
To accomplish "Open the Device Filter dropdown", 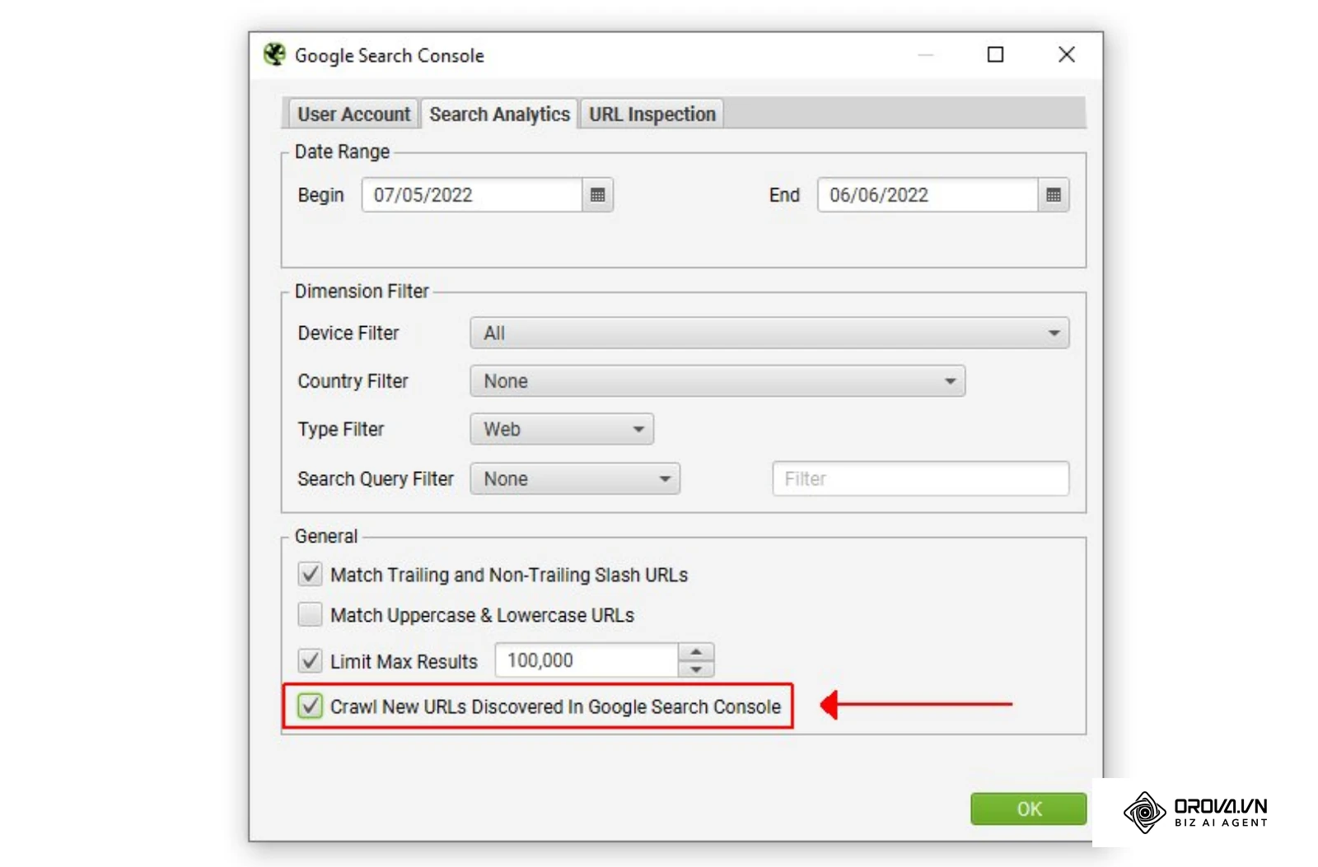I will [769, 333].
